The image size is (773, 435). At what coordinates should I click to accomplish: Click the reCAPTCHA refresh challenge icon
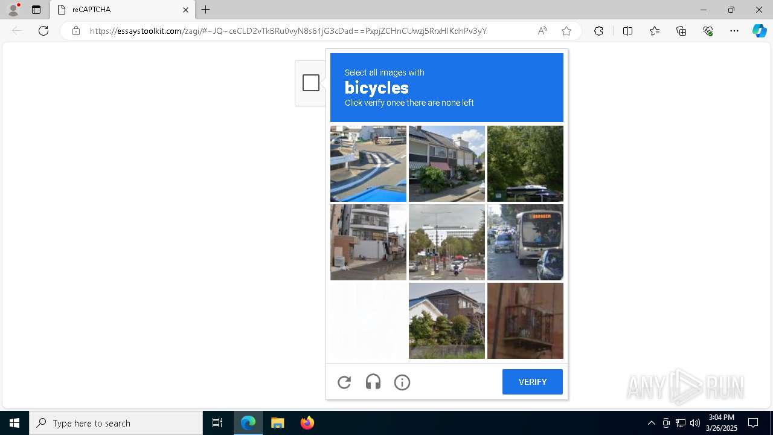tap(344, 382)
